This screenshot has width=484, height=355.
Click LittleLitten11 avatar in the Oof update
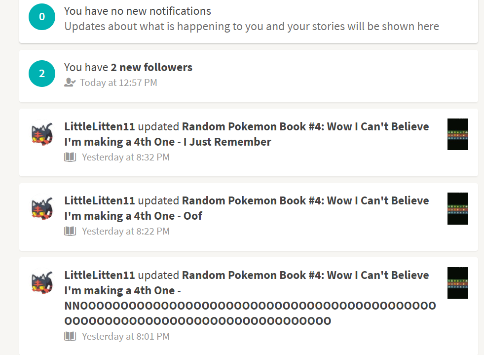[x=42, y=208]
